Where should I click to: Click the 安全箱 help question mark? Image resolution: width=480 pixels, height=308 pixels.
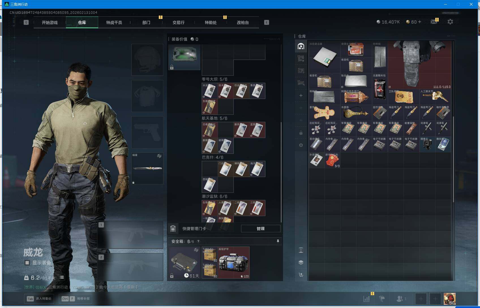point(198,242)
